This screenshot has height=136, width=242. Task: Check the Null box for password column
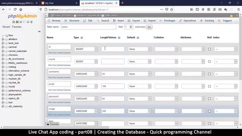[x=209, y=99]
